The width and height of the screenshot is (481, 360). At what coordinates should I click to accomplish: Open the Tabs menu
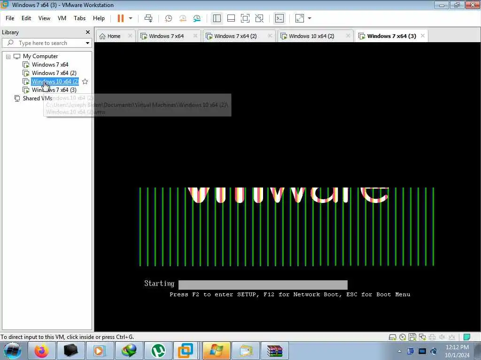coord(79,18)
